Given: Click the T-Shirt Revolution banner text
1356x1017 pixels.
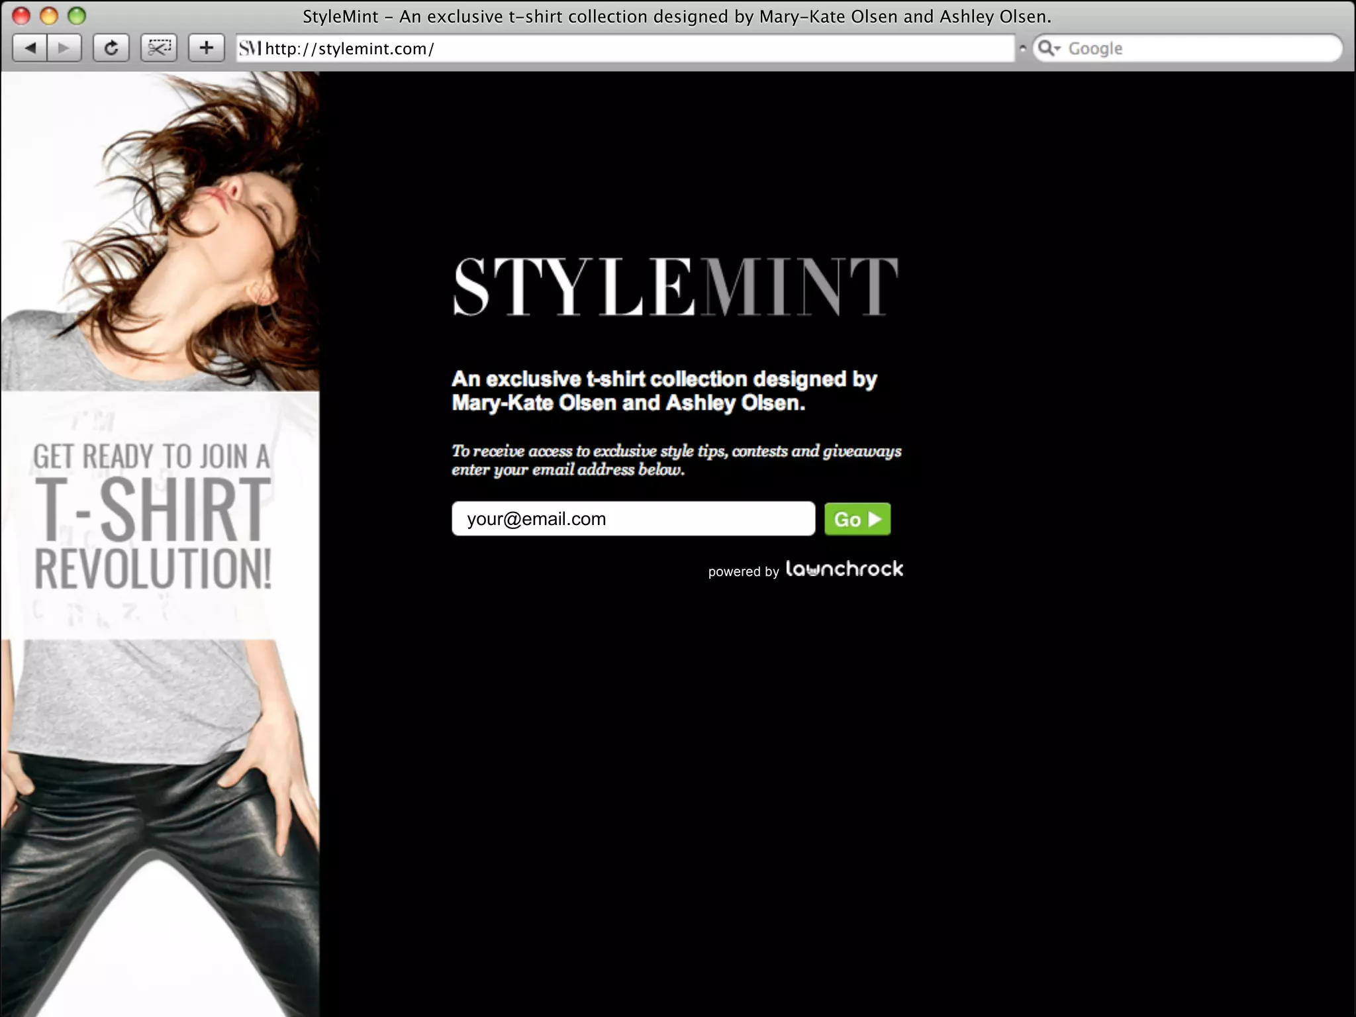Looking at the screenshot, I should click(x=152, y=516).
